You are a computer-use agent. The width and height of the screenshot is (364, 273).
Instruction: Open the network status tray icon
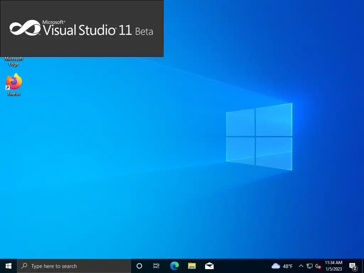tap(310, 266)
